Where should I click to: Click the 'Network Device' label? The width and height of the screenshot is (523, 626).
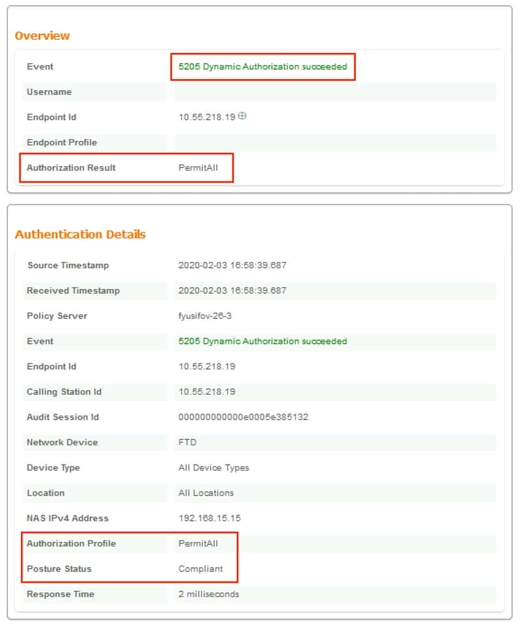(x=62, y=442)
